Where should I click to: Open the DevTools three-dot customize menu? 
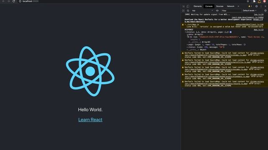click(x=261, y=6)
